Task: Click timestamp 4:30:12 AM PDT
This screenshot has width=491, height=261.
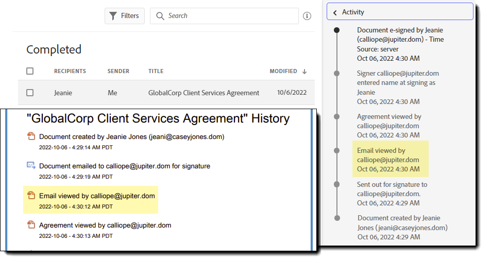Action: point(76,206)
